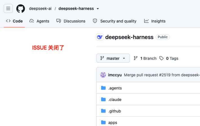Open the master branch selector dropdown
The height and width of the screenshot is (126, 200).
click(x=113, y=58)
